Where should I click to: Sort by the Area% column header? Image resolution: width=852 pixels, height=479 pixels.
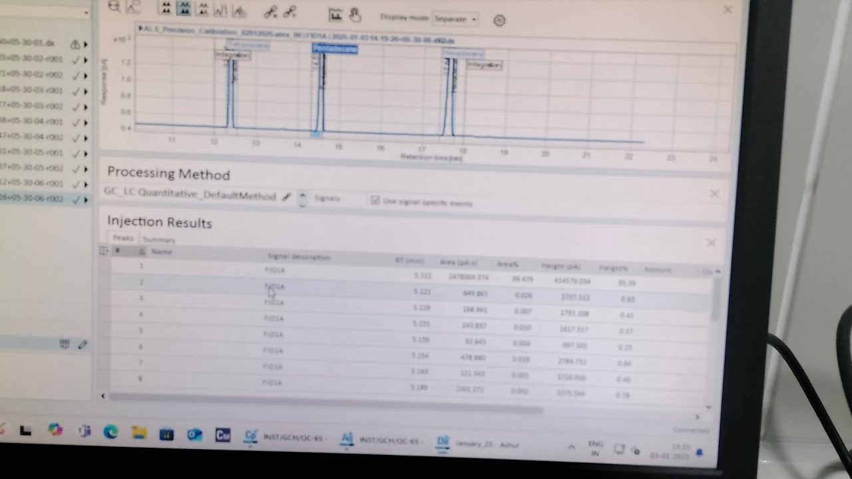point(507,263)
